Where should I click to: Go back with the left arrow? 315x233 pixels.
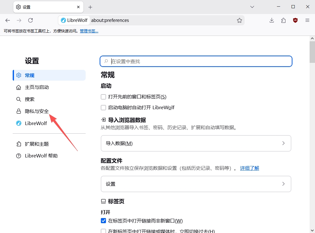click(x=8, y=20)
